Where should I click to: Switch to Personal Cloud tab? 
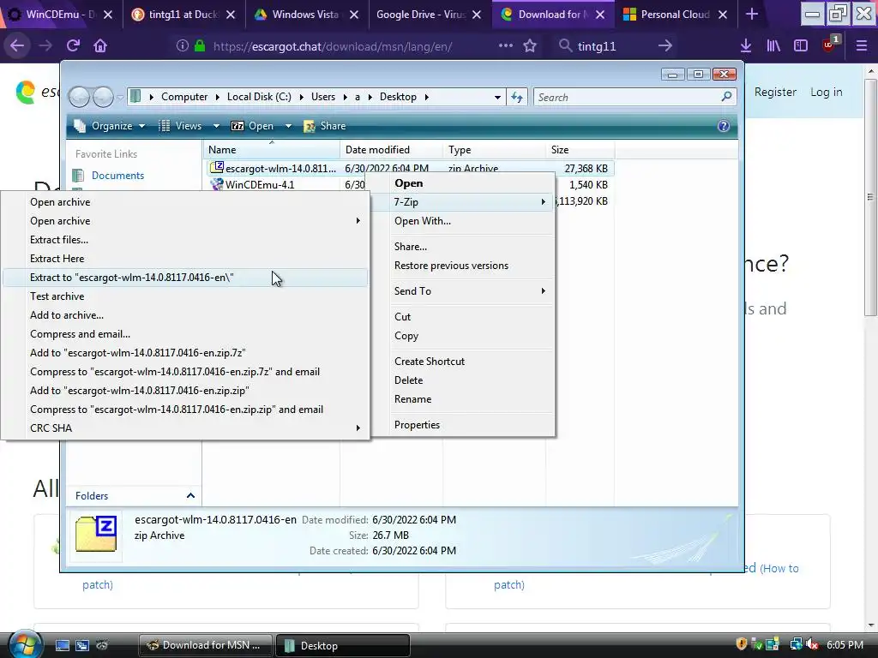point(675,15)
